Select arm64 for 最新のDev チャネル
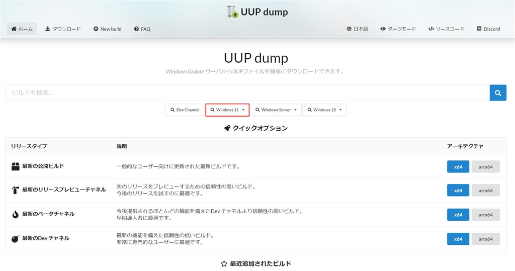 [485, 239]
